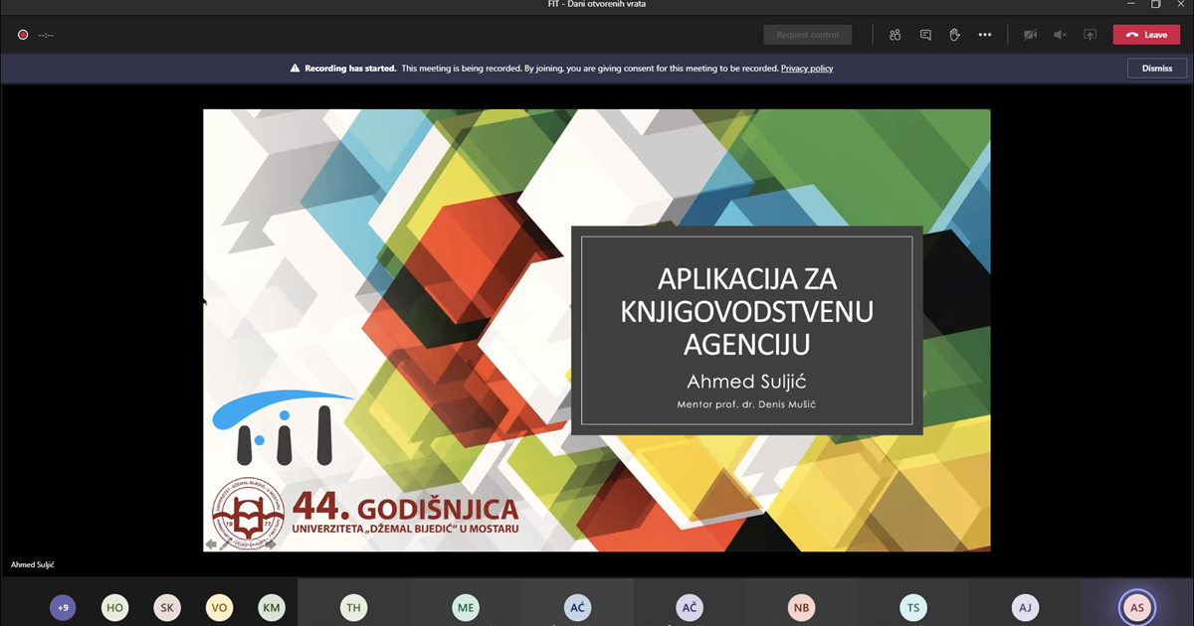The image size is (1194, 626).
Task: Click the shared presentation slide title box
Action: [x=746, y=330]
